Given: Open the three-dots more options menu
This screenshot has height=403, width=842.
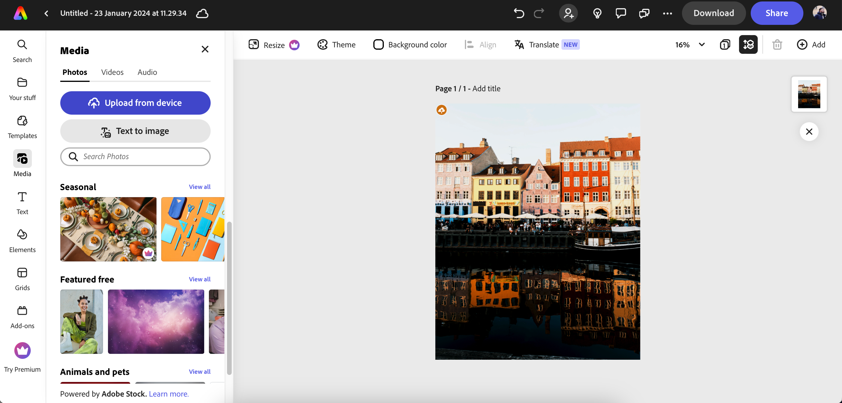Looking at the screenshot, I should [667, 13].
